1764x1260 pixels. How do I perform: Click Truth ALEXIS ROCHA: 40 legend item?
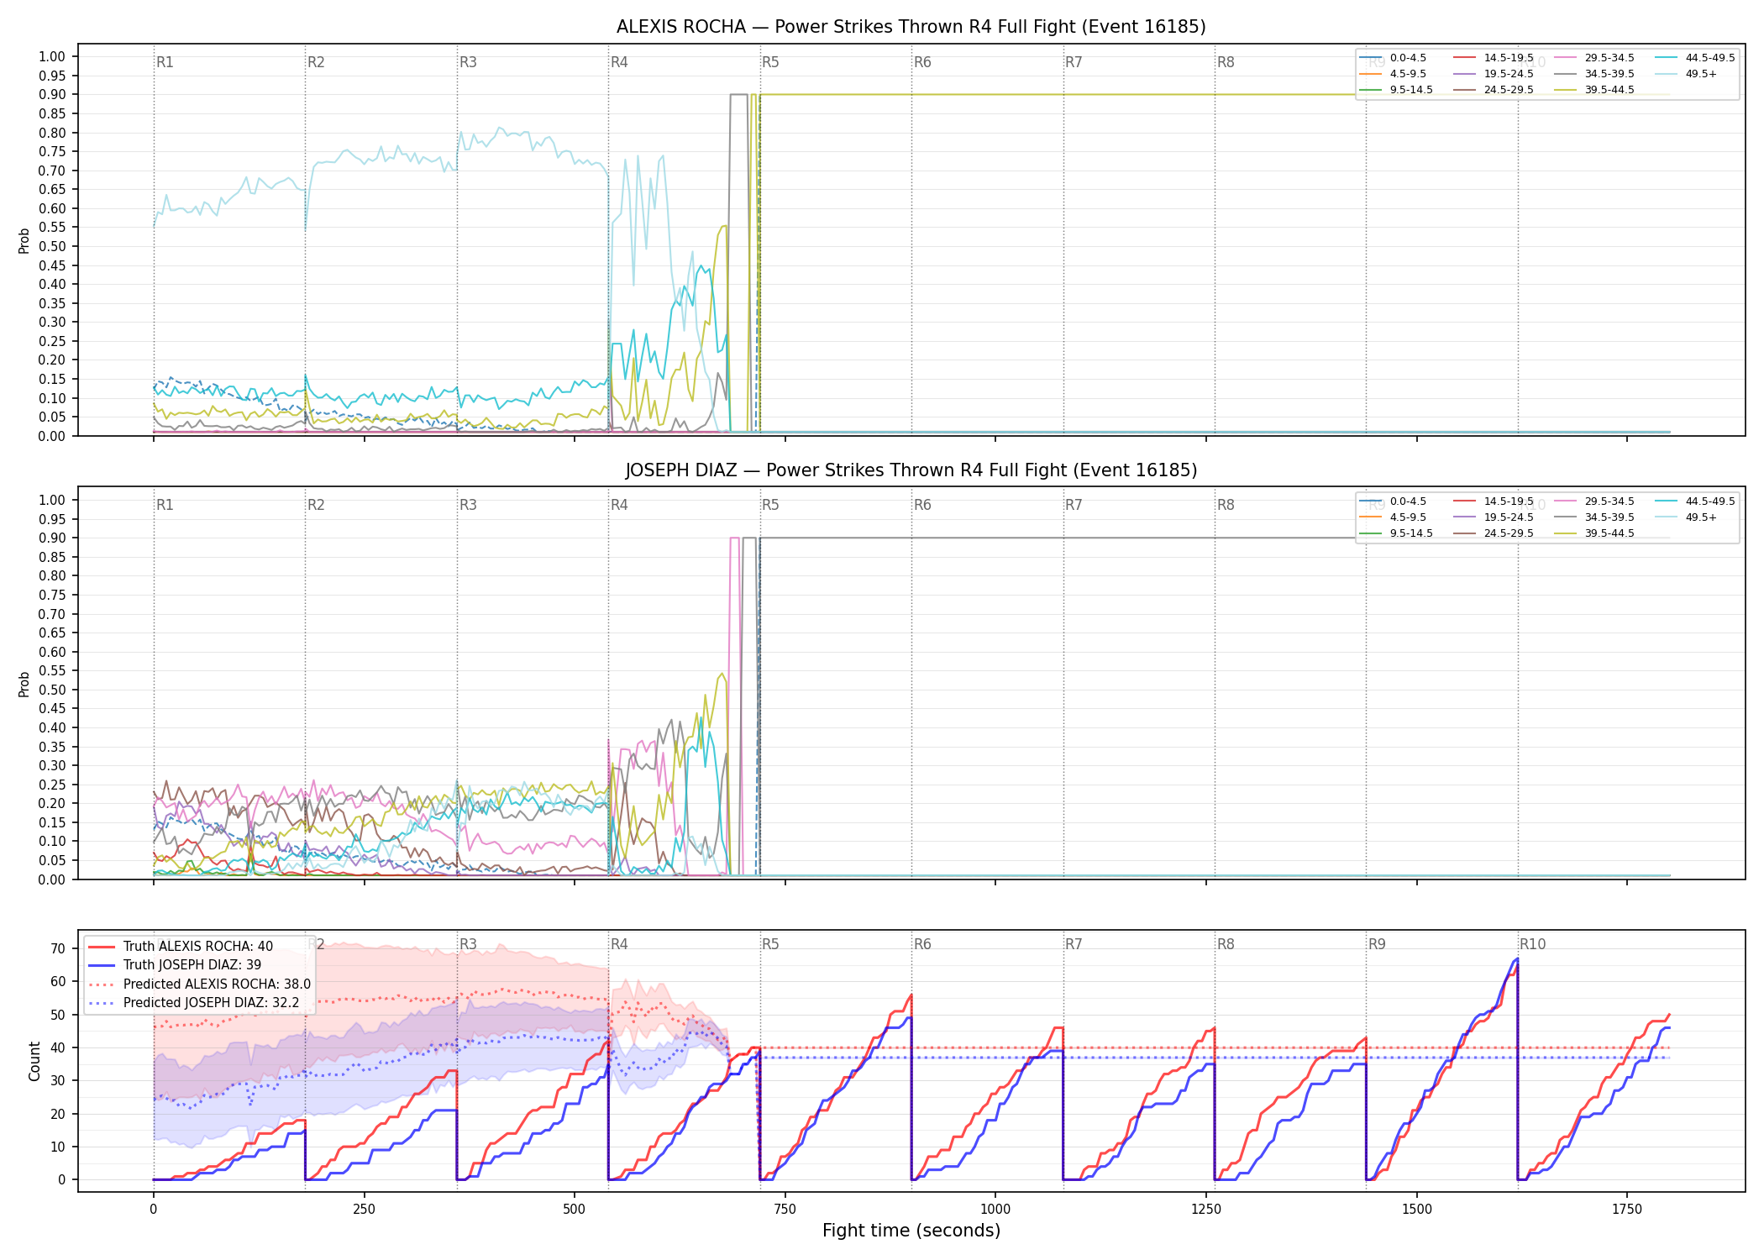click(x=181, y=946)
